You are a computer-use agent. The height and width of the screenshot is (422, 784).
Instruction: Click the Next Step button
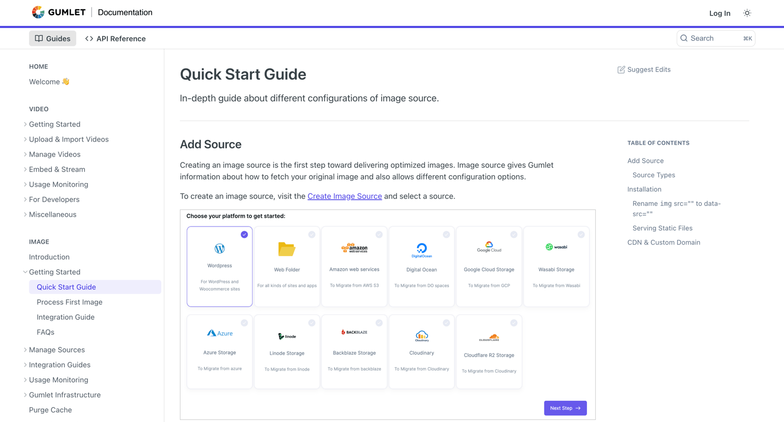[x=565, y=408]
